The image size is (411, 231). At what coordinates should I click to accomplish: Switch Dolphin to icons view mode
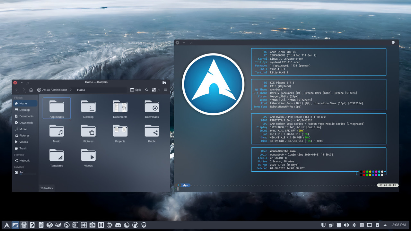point(154,90)
